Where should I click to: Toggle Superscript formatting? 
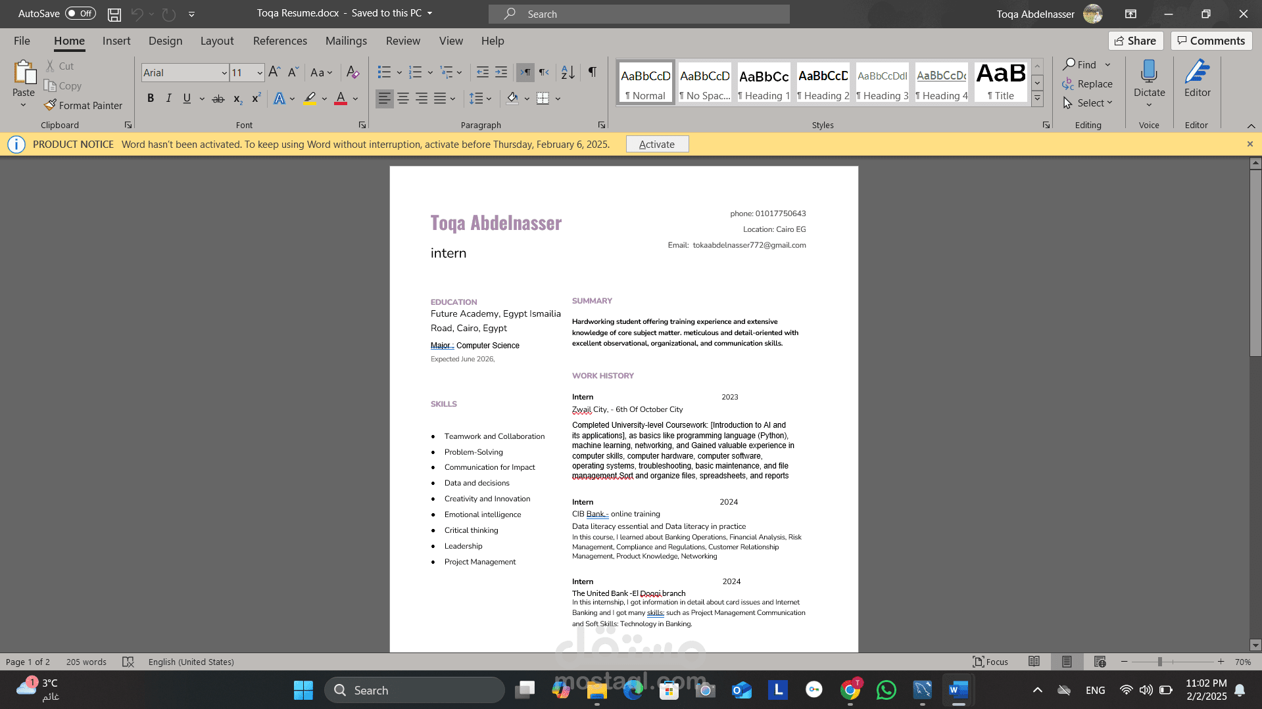[256, 99]
